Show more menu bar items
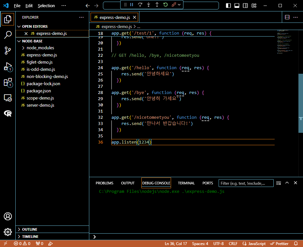Viewport: 303px width, 247px height. 64,6
